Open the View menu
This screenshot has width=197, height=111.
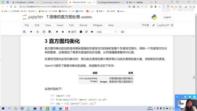pyautogui.click(x=48, y=25)
